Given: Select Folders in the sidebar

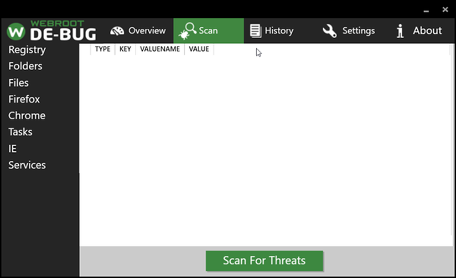Looking at the screenshot, I should pyautogui.click(x=25, y=66).
